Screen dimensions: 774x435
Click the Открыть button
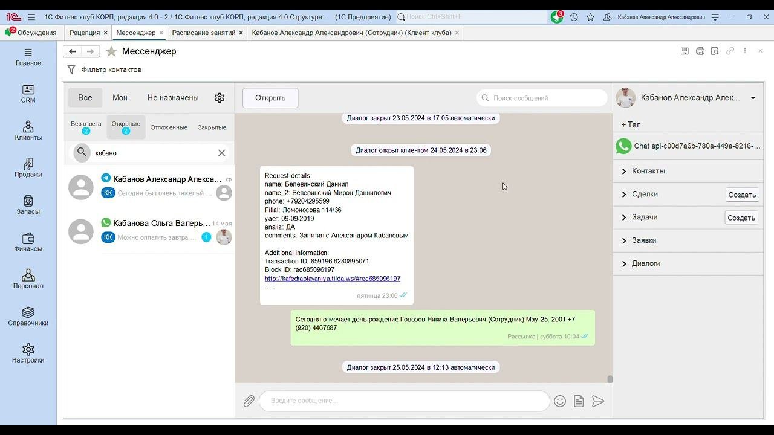[270, 98]
